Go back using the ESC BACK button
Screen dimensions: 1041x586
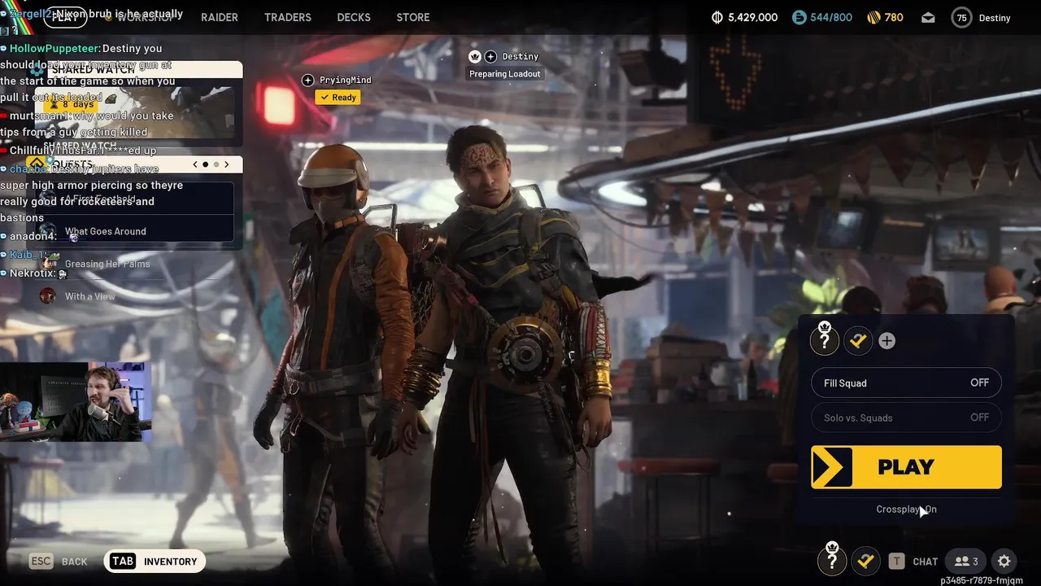[58, 562]
